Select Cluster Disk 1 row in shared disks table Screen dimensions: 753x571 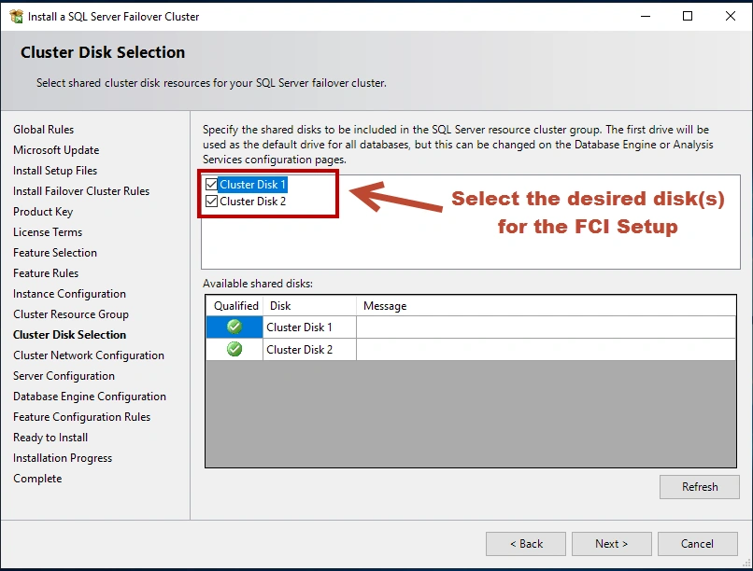click(x=471, y=327)
